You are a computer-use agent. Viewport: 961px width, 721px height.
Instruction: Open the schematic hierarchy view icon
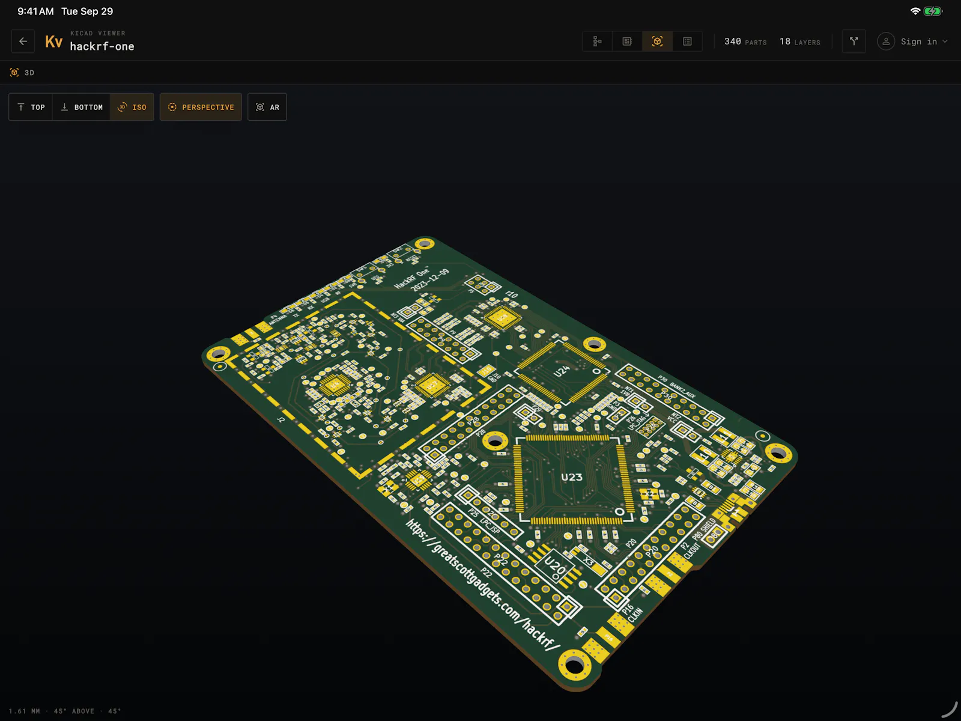pos(597,41)
